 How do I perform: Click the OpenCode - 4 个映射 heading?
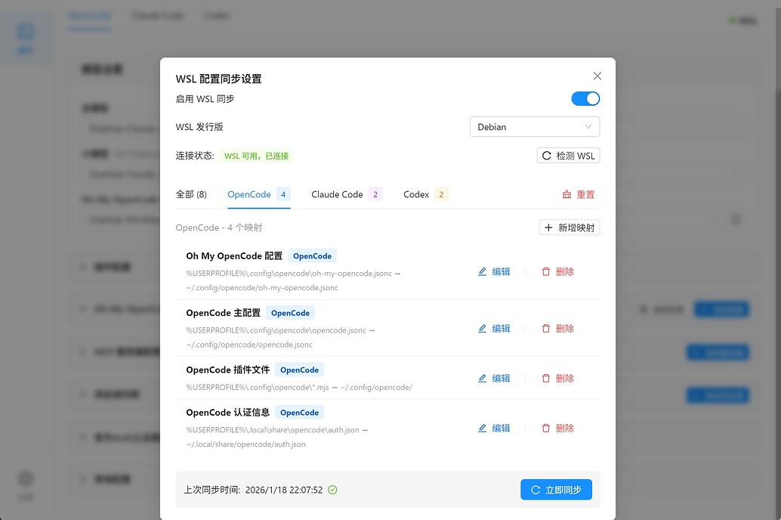[219, 227]
